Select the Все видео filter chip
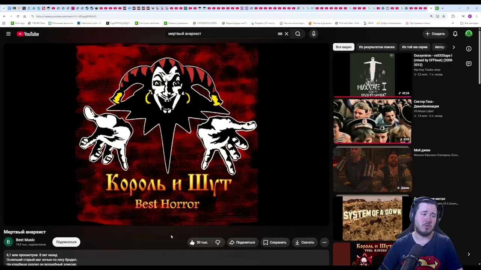Screen dimensions: 481x270 click(343, 47)
